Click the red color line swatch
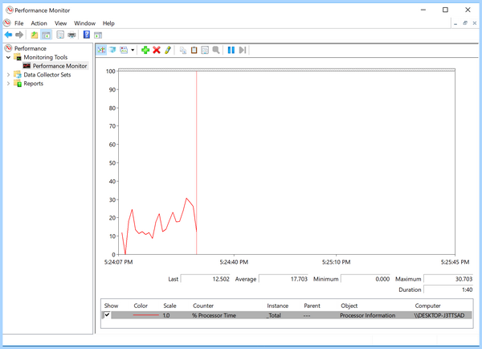Screen dimensions: 482x349 (x=145, y=315)
